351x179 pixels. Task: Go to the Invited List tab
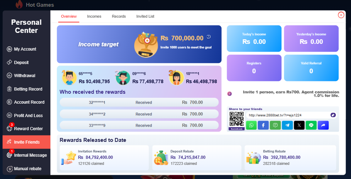tap(145, 16)
